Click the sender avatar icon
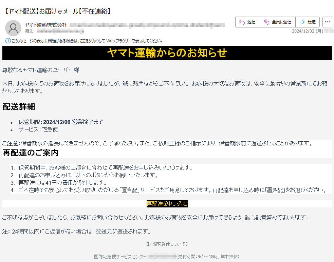This screenshot has height=262, width=334. (x=13, y=28)
